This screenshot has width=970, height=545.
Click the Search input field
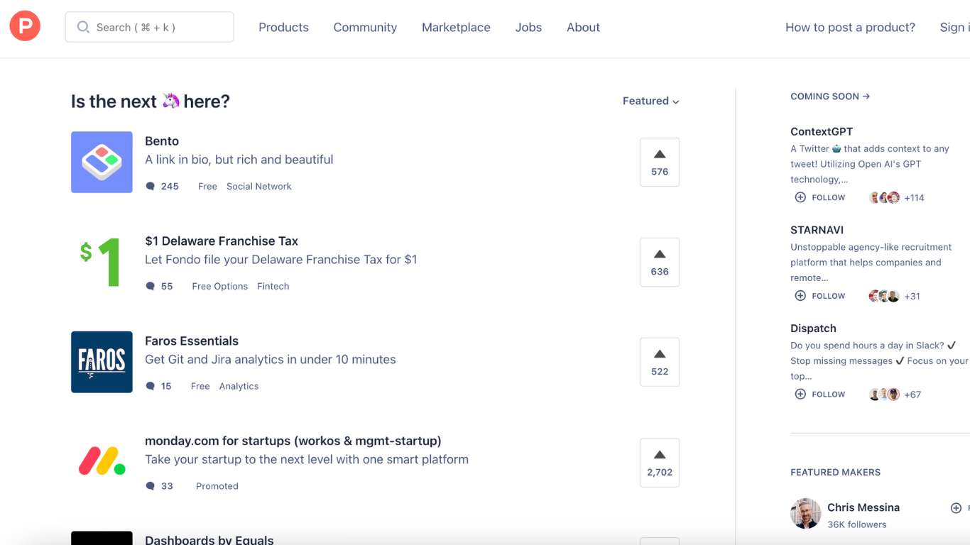point(149,27)
